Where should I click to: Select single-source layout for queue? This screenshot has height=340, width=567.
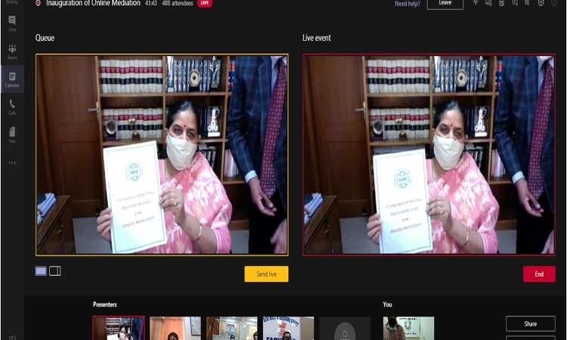[x=41, y=271]
